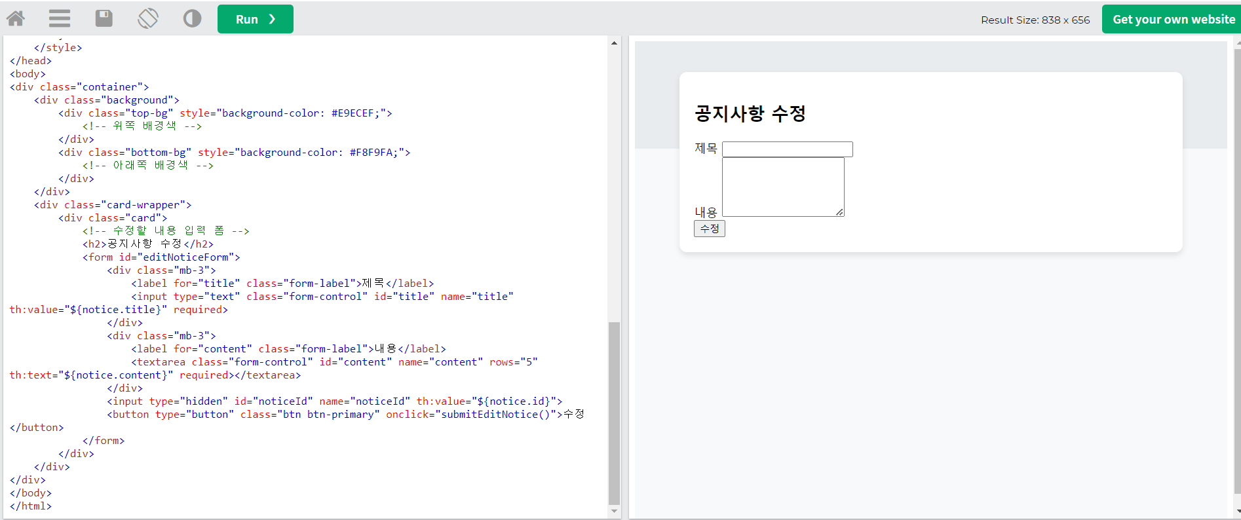Viewport: 1241px width, 520px height.
Task: Click the 공지사항 수정 heading in the preview
Action: click(750, 113)
